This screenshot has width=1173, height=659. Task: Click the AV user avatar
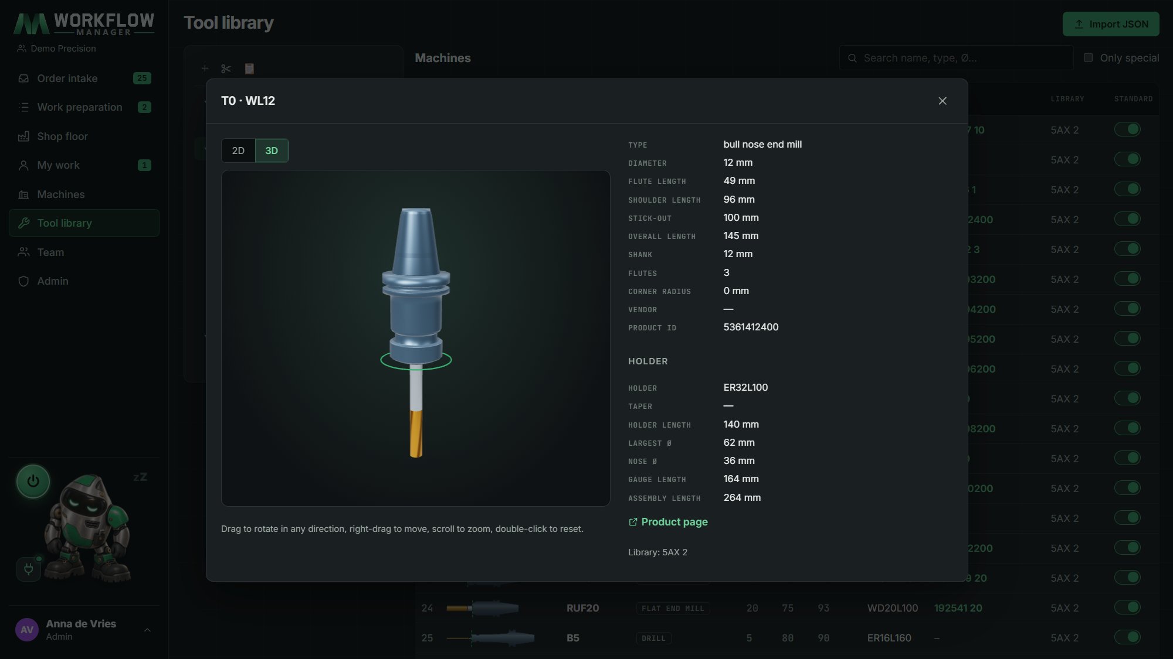pyautogui.click(x=27, y=630)
